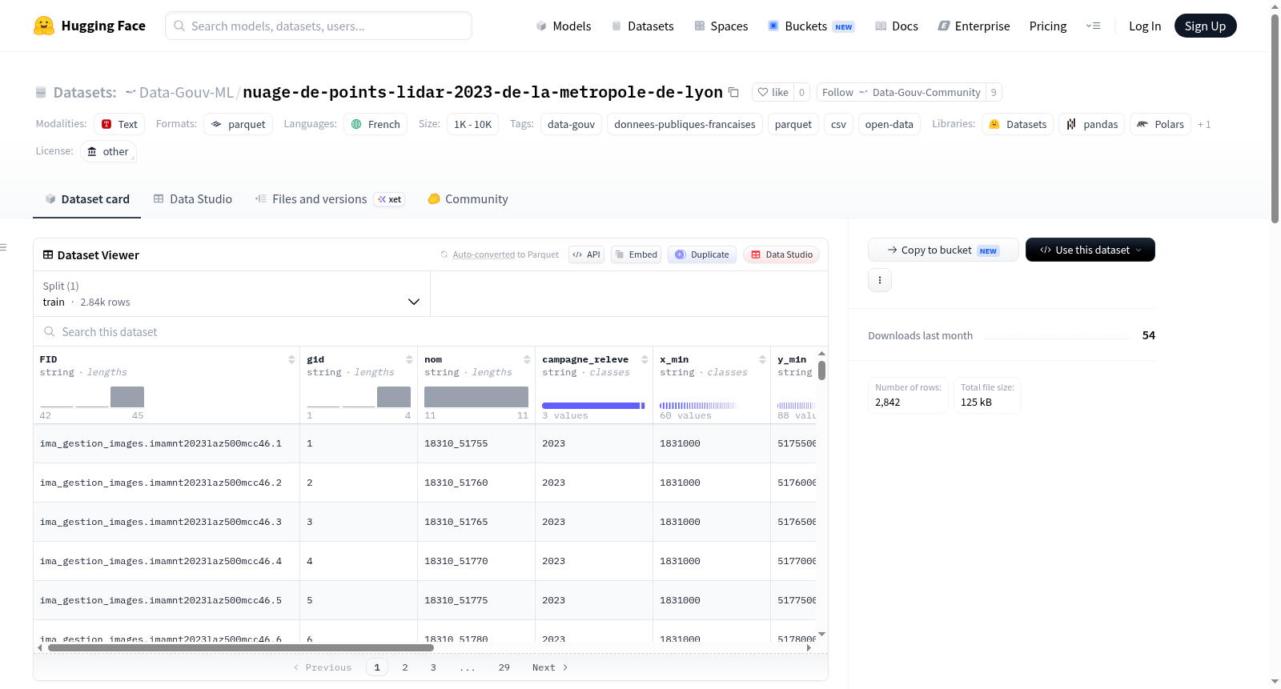Screen dimensions: 1281x689
Task: Click the Log In link
Action: 1145,26
